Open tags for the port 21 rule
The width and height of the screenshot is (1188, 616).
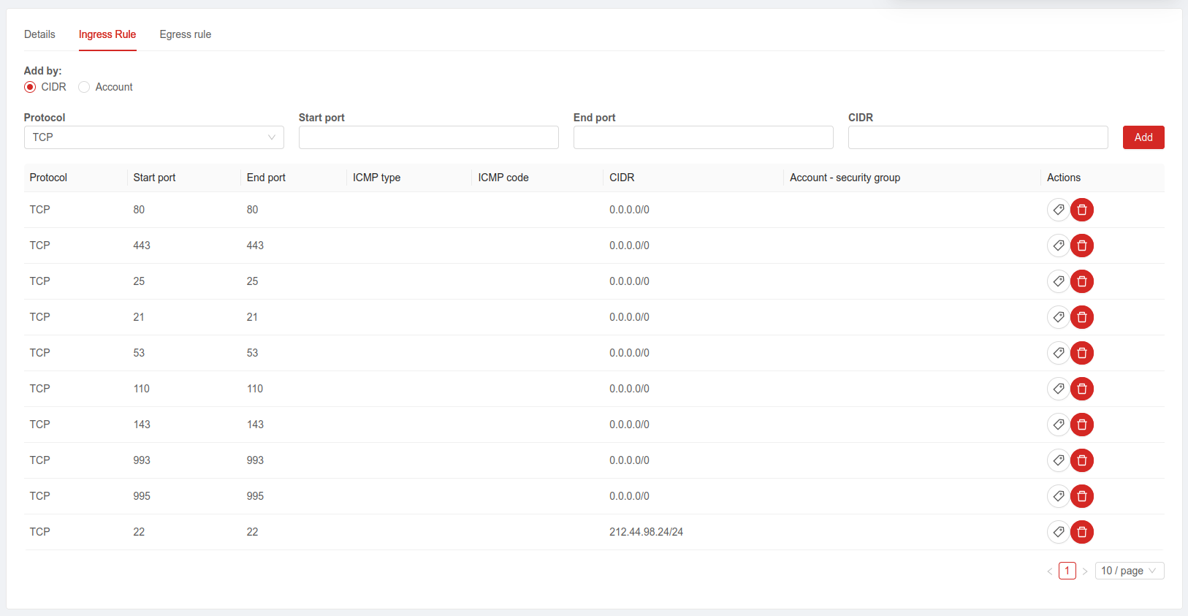pos(1058,317)
